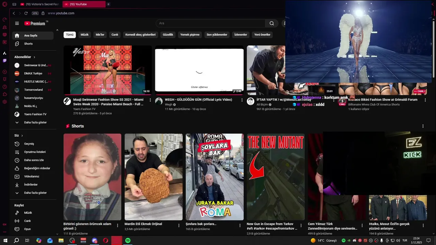Screen dimensions: 436x245
Task: Expand Daha fazla göster under subscriptions
Action: [33, 122]
